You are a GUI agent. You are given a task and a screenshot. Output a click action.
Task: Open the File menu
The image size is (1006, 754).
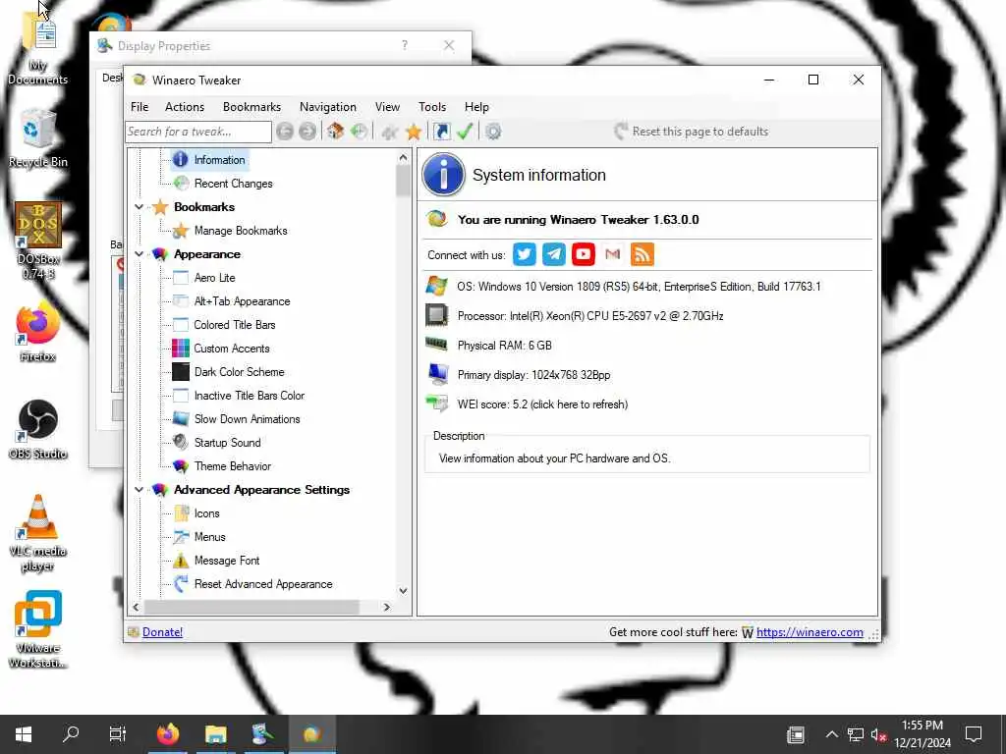click(140, 107)
